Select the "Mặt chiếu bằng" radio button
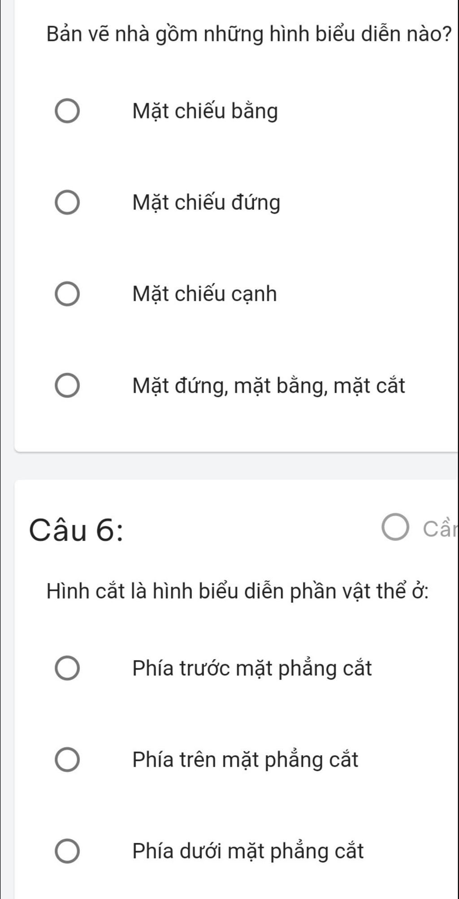Image resolution: width=459 pixels, height=899 pixels. tap(67, 111)
